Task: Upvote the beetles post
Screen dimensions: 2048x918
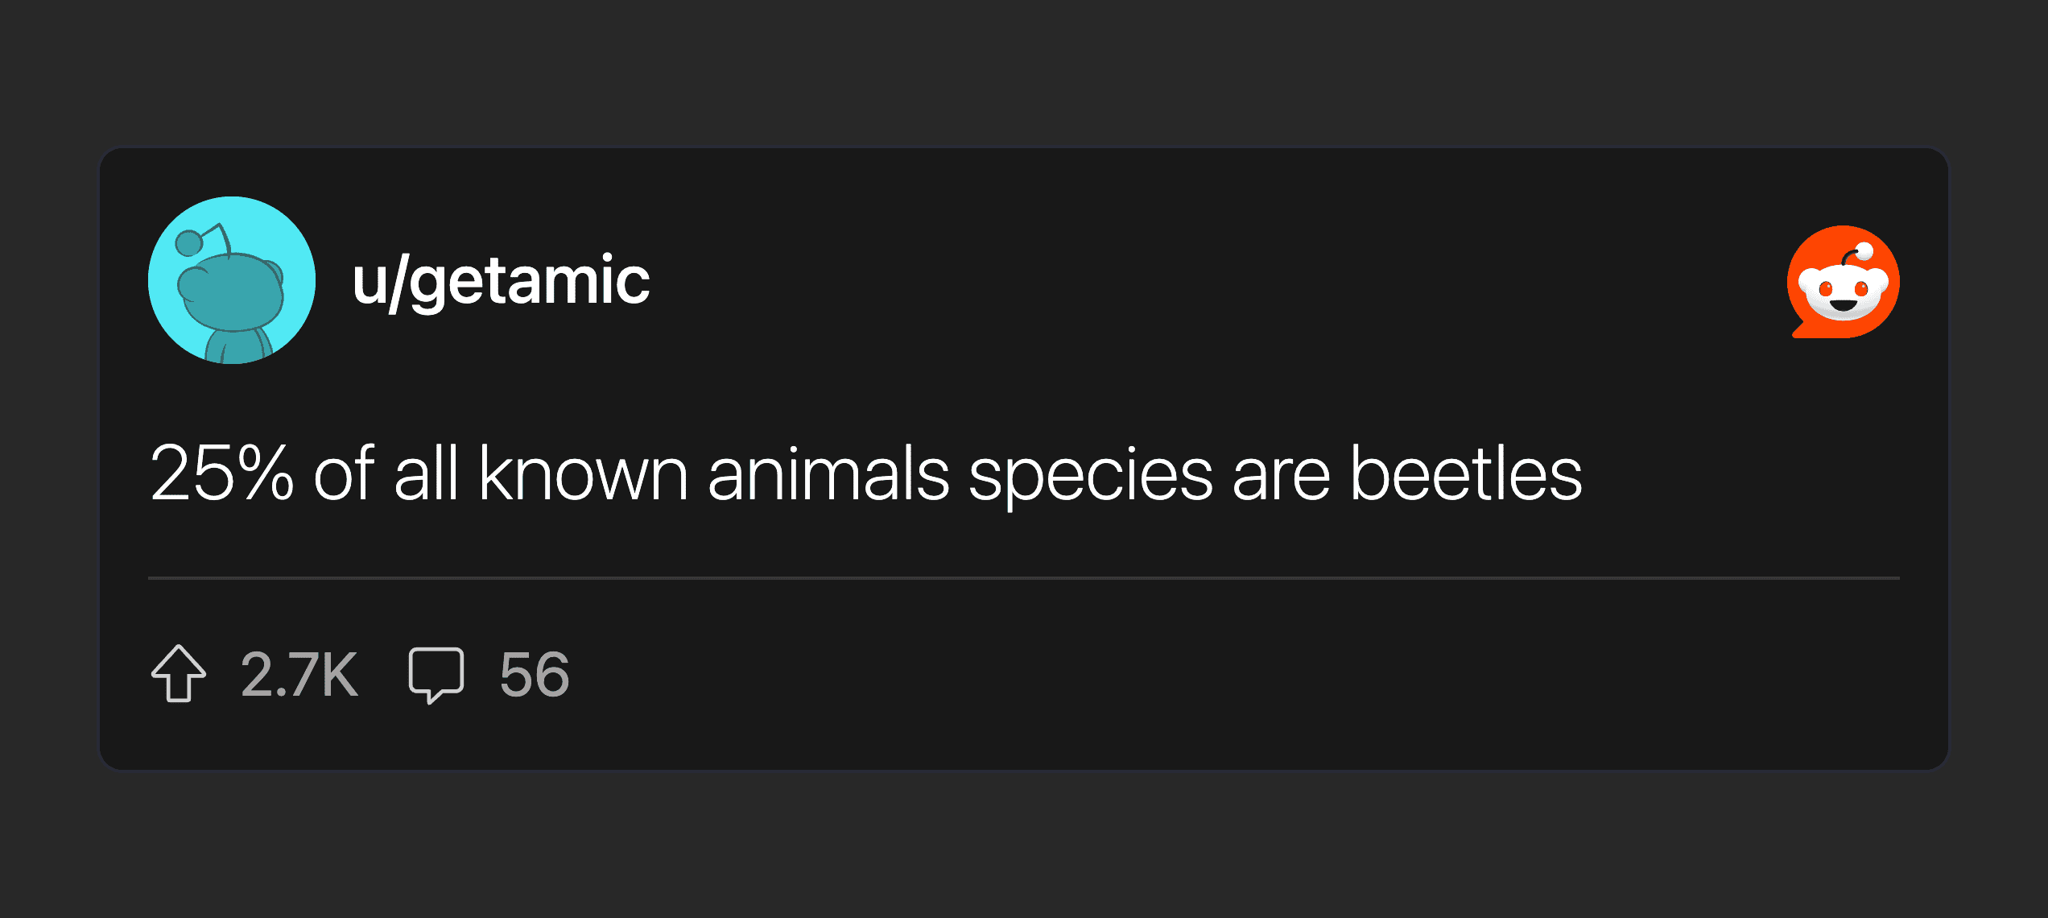Action: pos(179,674)
